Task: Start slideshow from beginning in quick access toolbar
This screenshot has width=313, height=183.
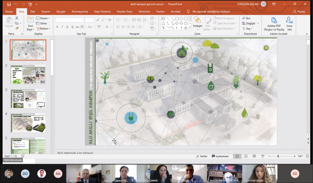Action: coord(30,4)
